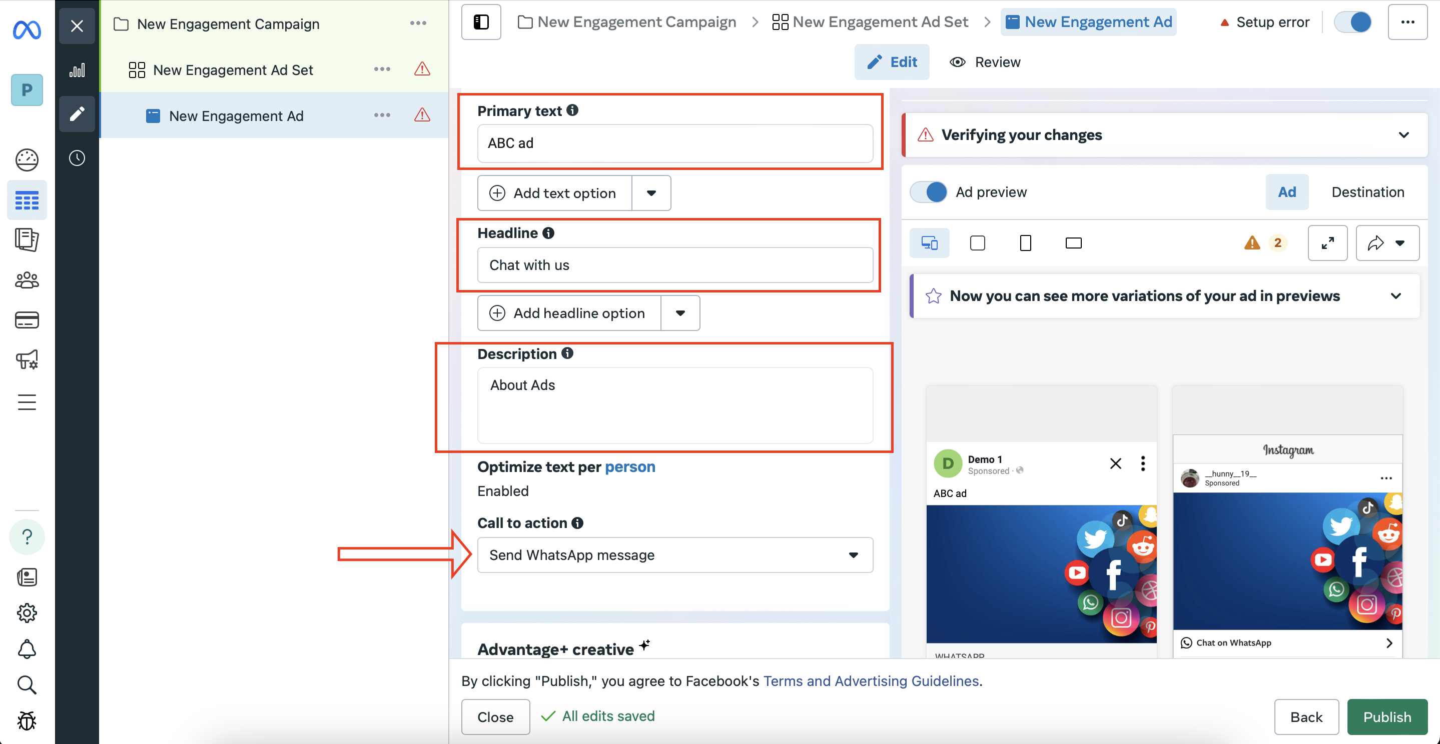
Task: Switch to the Review tab
Action: coord(985,62)
